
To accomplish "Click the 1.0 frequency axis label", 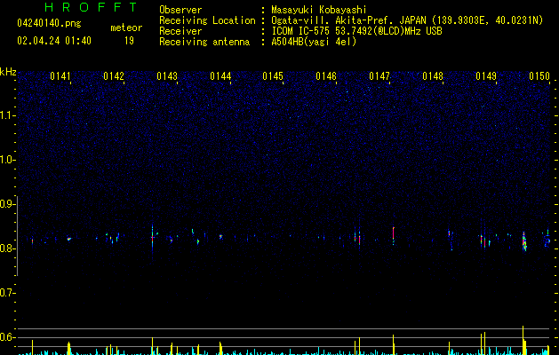I will (x=6, y=160).
